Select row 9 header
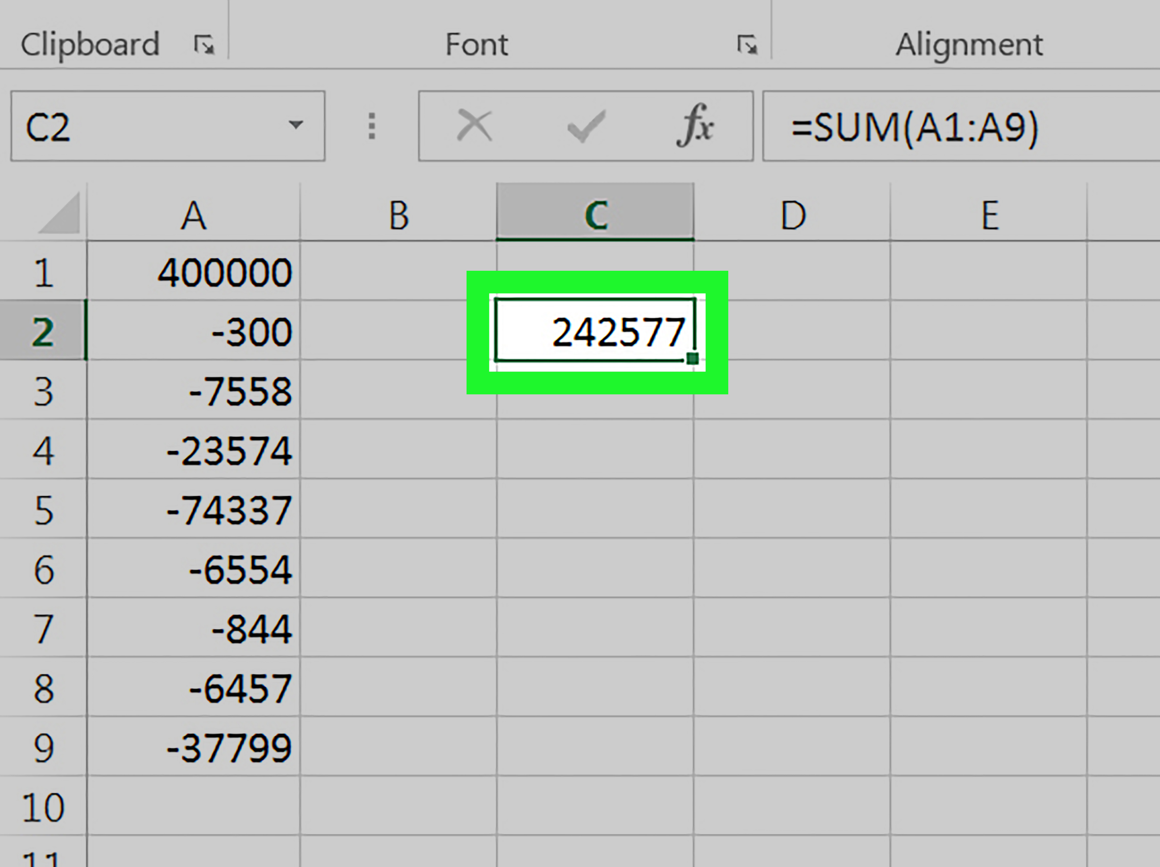 click(43, 748)
